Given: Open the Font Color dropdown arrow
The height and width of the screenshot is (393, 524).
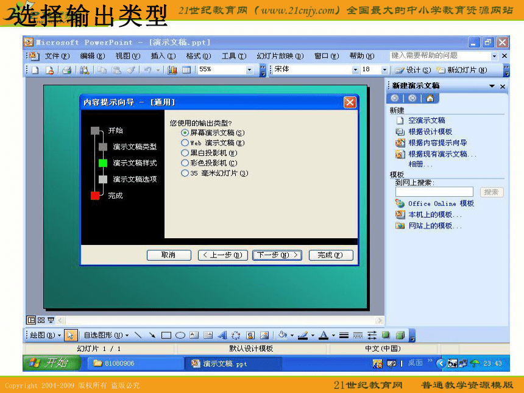Looking at the screenshot, I should tap(333, 335).
